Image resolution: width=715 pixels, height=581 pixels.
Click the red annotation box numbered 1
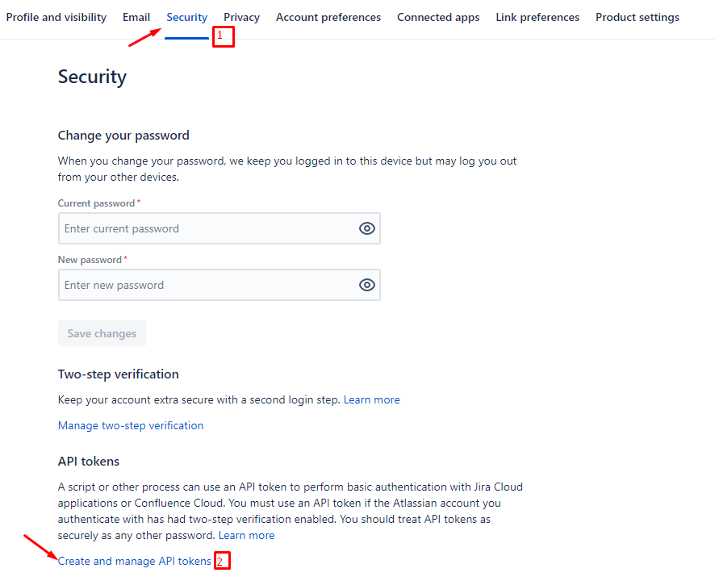224,36
